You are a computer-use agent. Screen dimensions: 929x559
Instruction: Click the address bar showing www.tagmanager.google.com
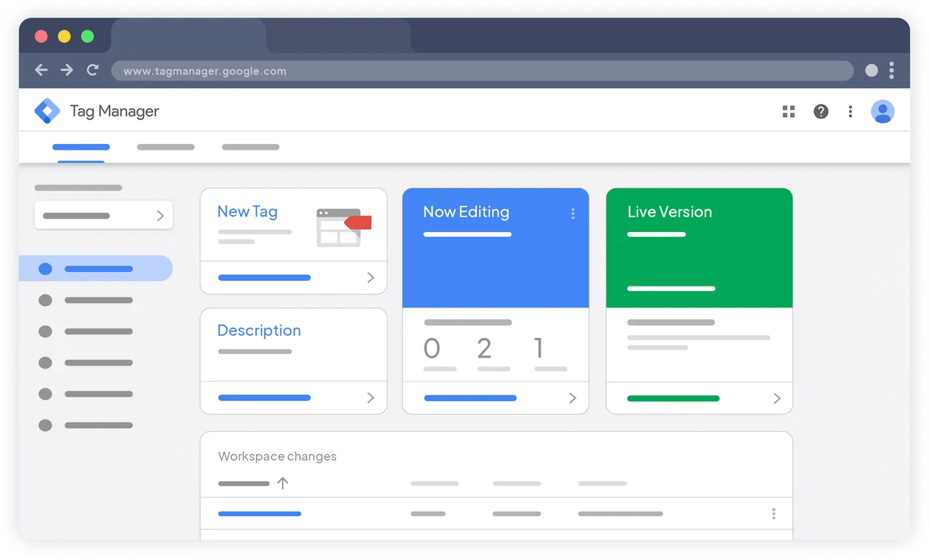click(481, 71)
